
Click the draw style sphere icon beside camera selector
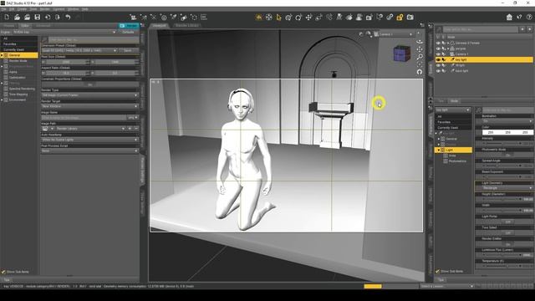point(368,34)
